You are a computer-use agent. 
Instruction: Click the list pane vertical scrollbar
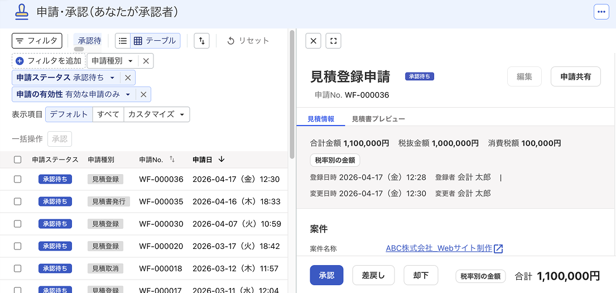(292, 94)
